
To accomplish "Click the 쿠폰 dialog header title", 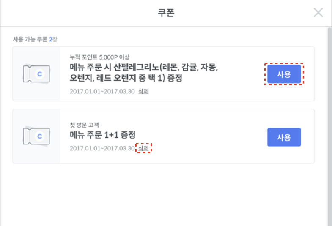I will [x=166, y=13].
